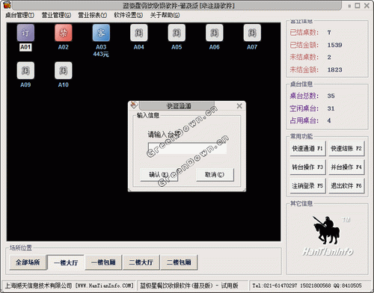
Task: Open the 关于帮助(G) menu
Action: 165,15
